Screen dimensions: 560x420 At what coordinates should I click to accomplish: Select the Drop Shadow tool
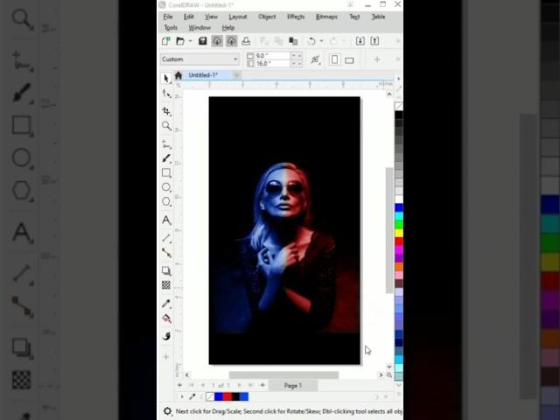[x=166, y=270]
